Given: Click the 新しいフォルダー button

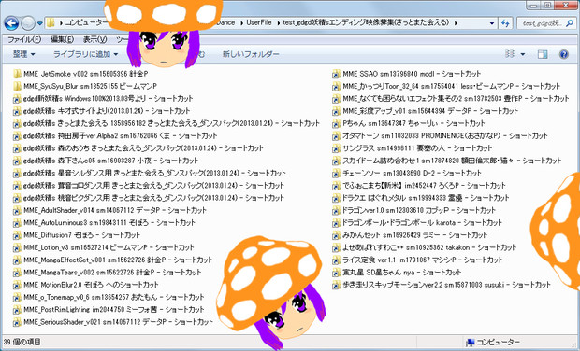Looking at the screenshot, I should 251,54.
